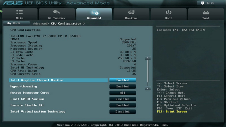Click the F2: Previous Values hint

174,99
